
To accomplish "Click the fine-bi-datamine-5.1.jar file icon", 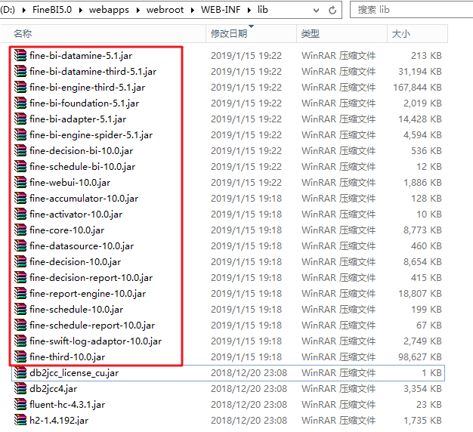I will (x=20, y=55).
